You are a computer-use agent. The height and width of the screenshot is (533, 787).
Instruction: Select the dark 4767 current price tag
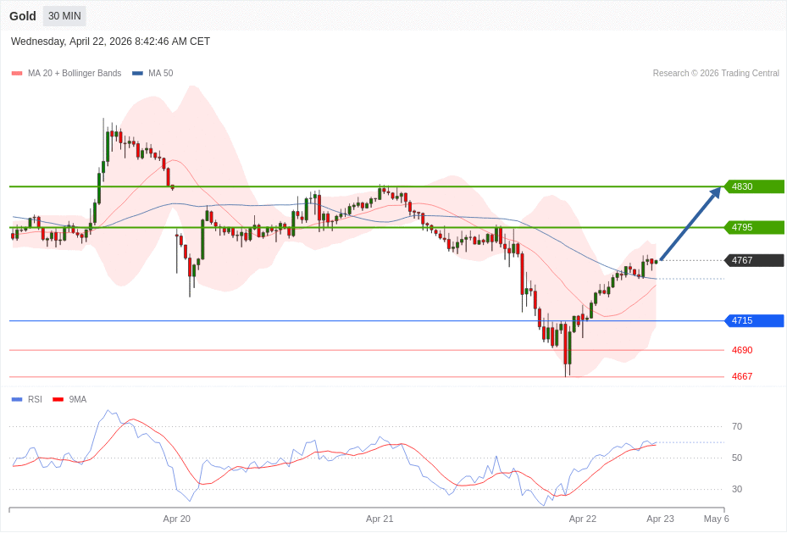coord(754,260)
